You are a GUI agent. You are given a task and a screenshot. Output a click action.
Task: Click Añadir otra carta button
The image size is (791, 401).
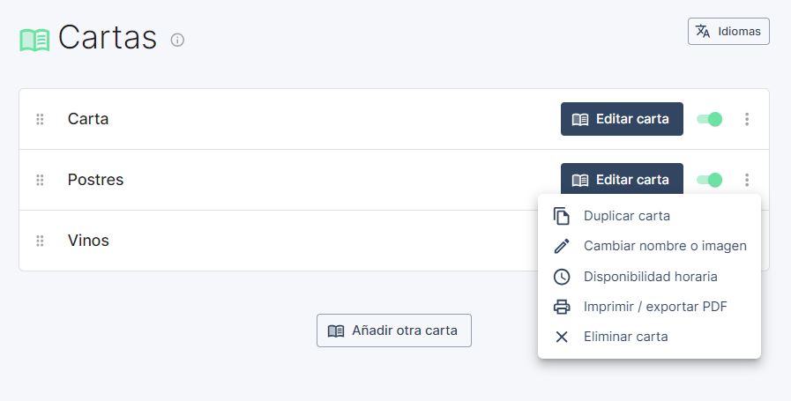(x=394, y=330)
